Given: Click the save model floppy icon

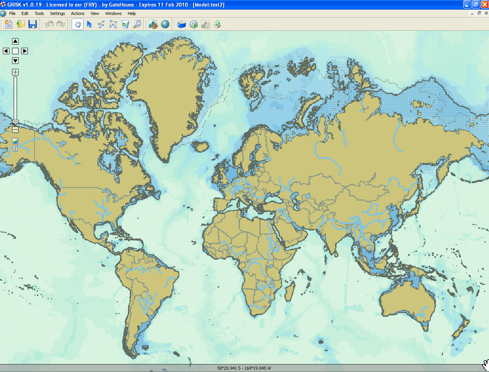Looking at the screenshot, I should click(33, 25).
